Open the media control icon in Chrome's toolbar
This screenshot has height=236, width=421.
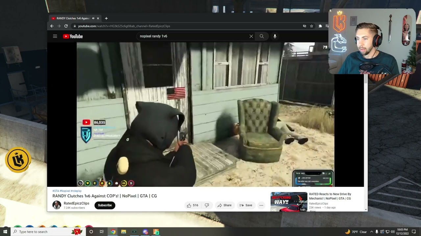pyautogui.click(x=327, y=26)
